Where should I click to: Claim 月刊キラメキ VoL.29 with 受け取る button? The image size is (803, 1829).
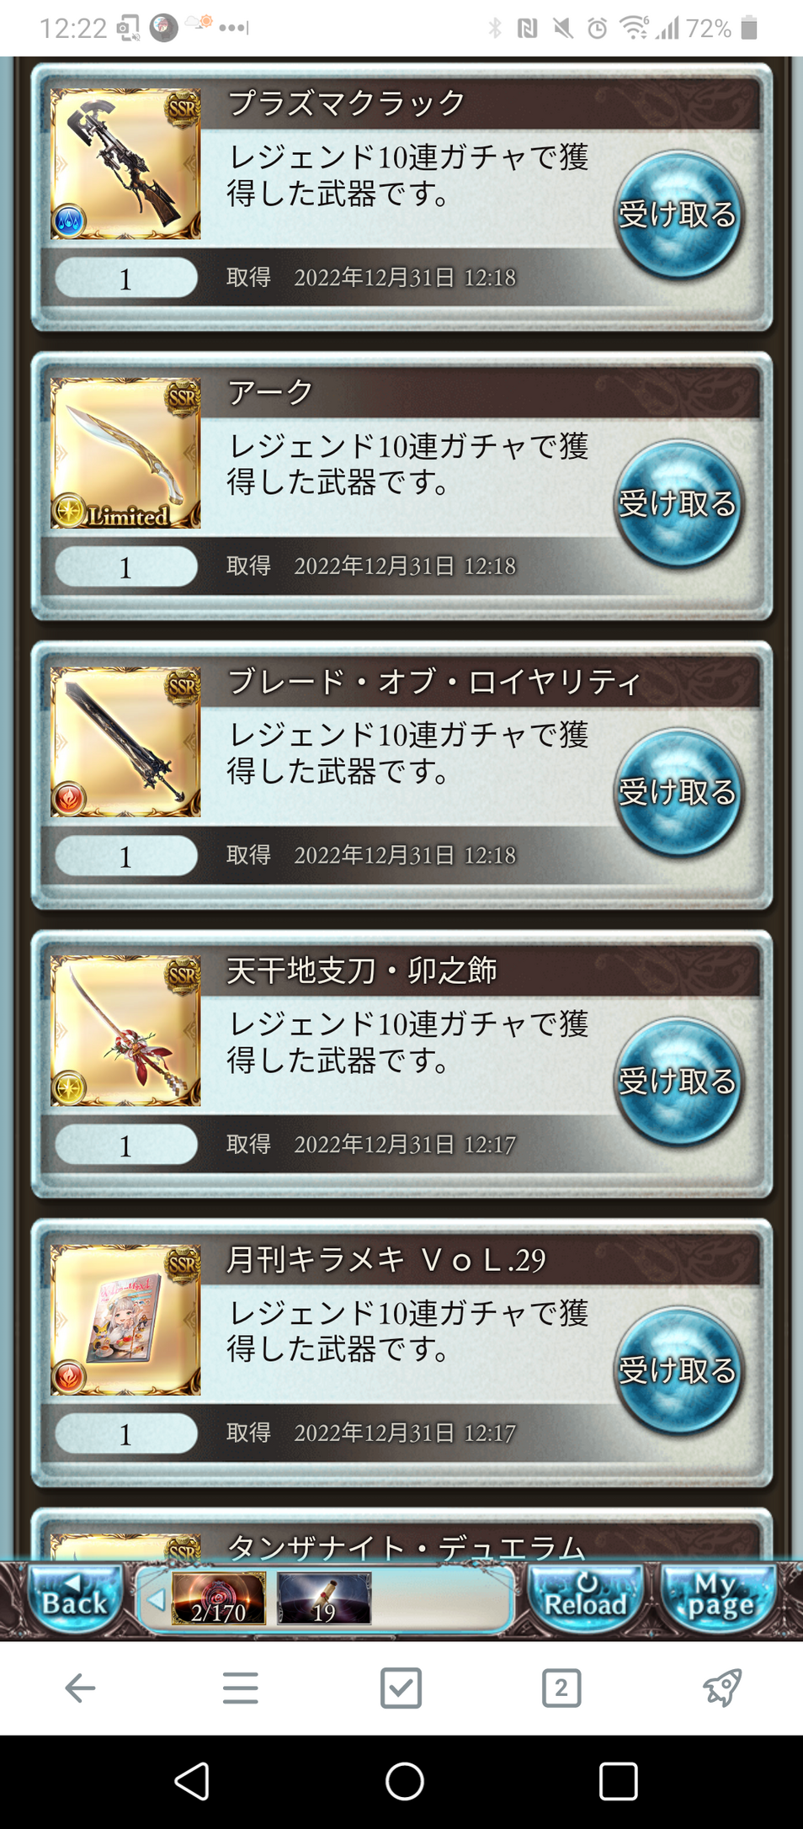[678, 1370]
